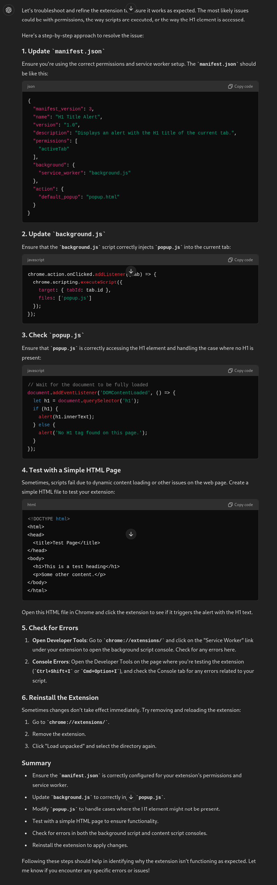Click the '5. Check for Errors' heading
This screenshot has height=885, width=277.
[50, 628]
